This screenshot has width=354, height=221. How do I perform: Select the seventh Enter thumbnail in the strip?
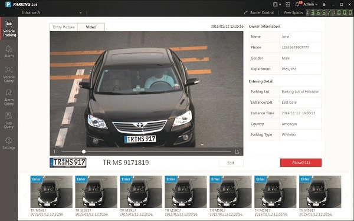click(x=320, y=192)
